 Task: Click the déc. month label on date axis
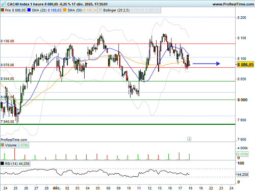pyautogui.click(x=57, y=188)
